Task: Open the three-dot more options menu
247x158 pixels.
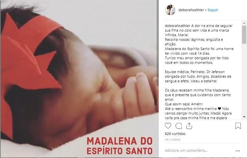Action: [237, 151]
